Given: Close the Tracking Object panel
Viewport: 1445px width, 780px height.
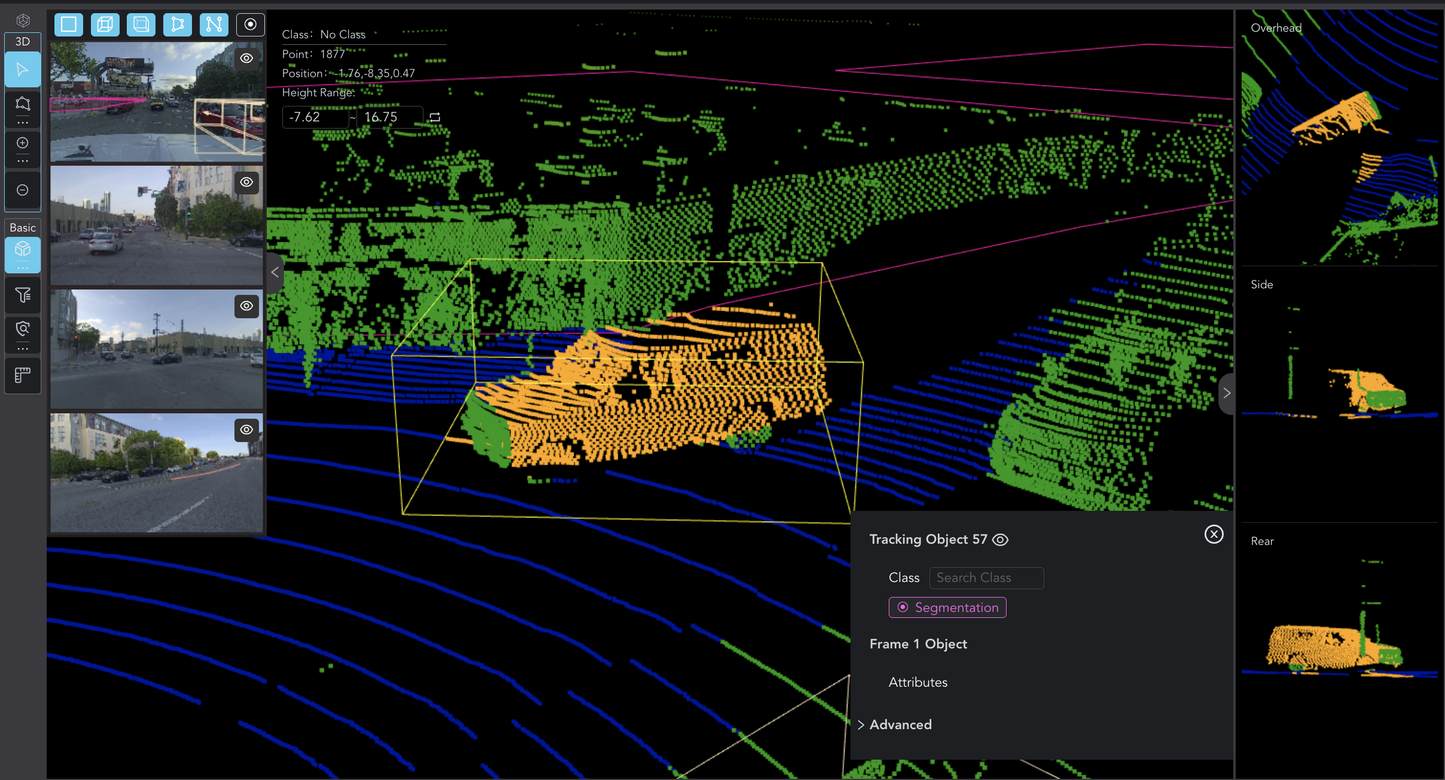Looking at the screenshot, I should point(1214,534).
